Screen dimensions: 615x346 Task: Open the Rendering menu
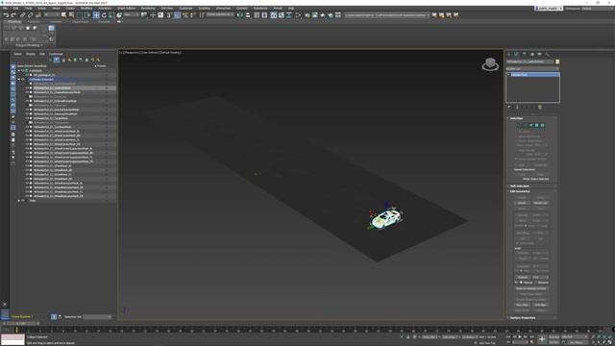point(148,9)
